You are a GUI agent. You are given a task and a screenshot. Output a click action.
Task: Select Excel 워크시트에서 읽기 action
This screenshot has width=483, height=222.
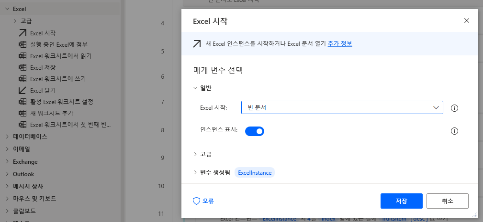coord(60,56)
